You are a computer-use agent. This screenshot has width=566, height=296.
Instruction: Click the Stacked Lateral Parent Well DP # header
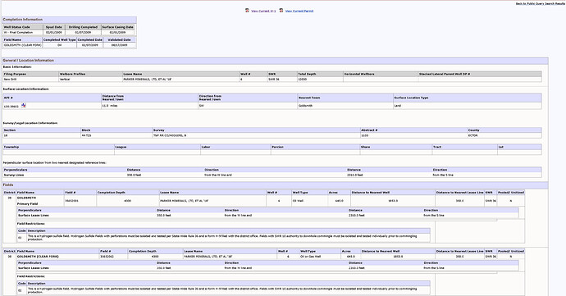pos(480,74)
